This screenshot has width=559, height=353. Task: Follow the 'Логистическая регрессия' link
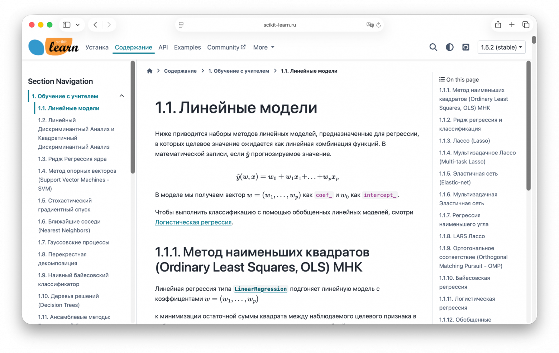coord(193,222)
